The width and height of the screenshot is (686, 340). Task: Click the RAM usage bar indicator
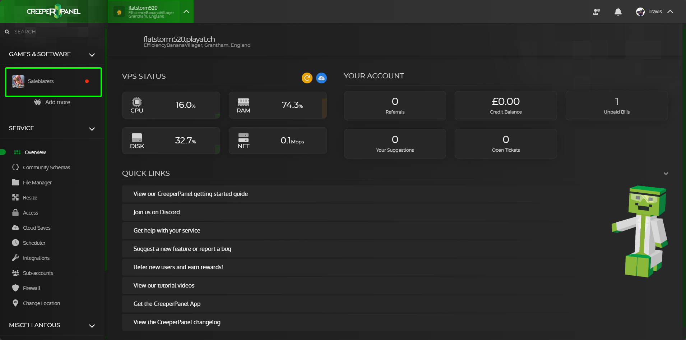click(x=324, y=108)
